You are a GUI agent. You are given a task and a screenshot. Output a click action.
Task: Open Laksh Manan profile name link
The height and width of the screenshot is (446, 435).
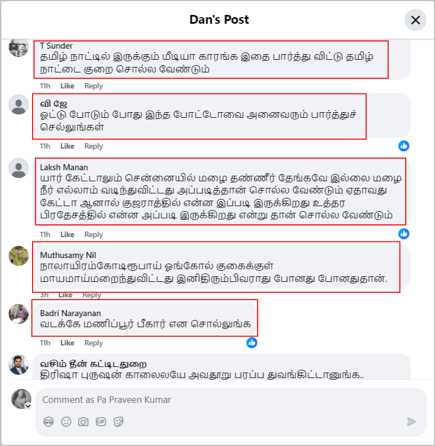coord(64,167)
